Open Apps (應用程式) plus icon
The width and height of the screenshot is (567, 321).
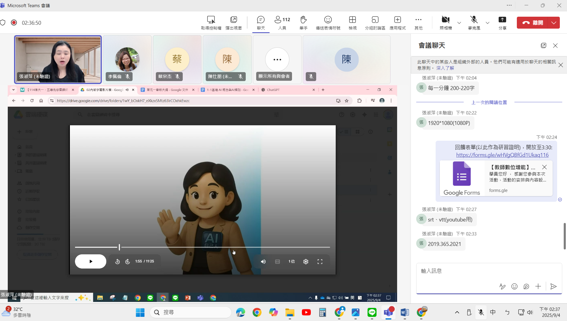(397, 20)
